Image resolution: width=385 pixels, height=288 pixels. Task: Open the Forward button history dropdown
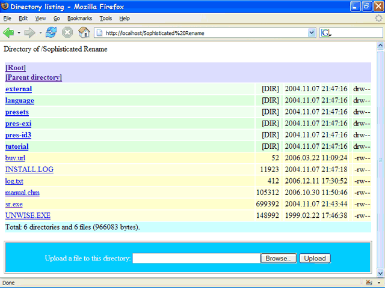coord(40,32)
